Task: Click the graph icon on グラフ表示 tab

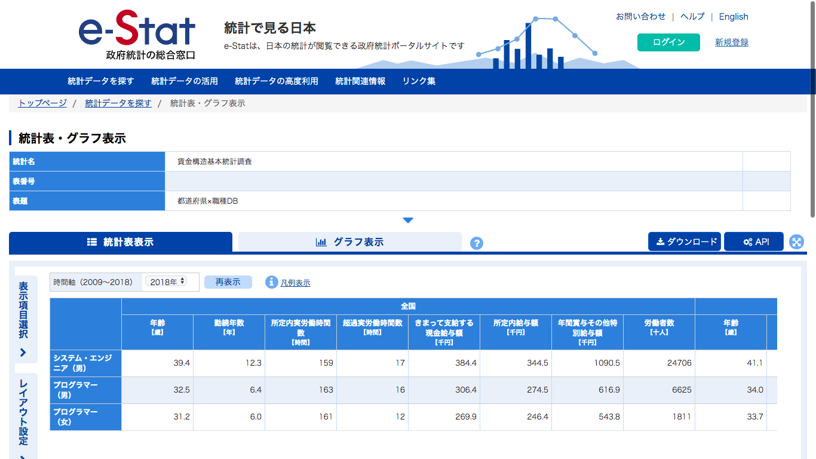Action: 320,242
